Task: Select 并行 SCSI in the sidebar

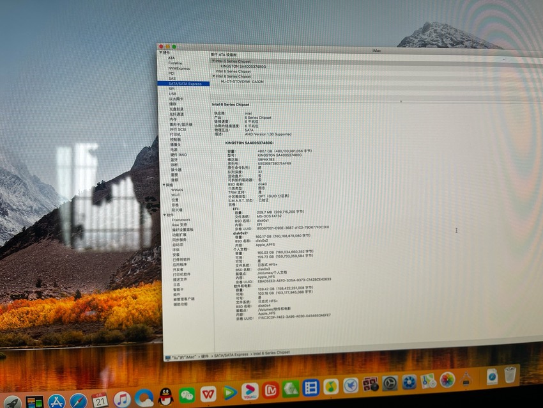Action: 178,129
